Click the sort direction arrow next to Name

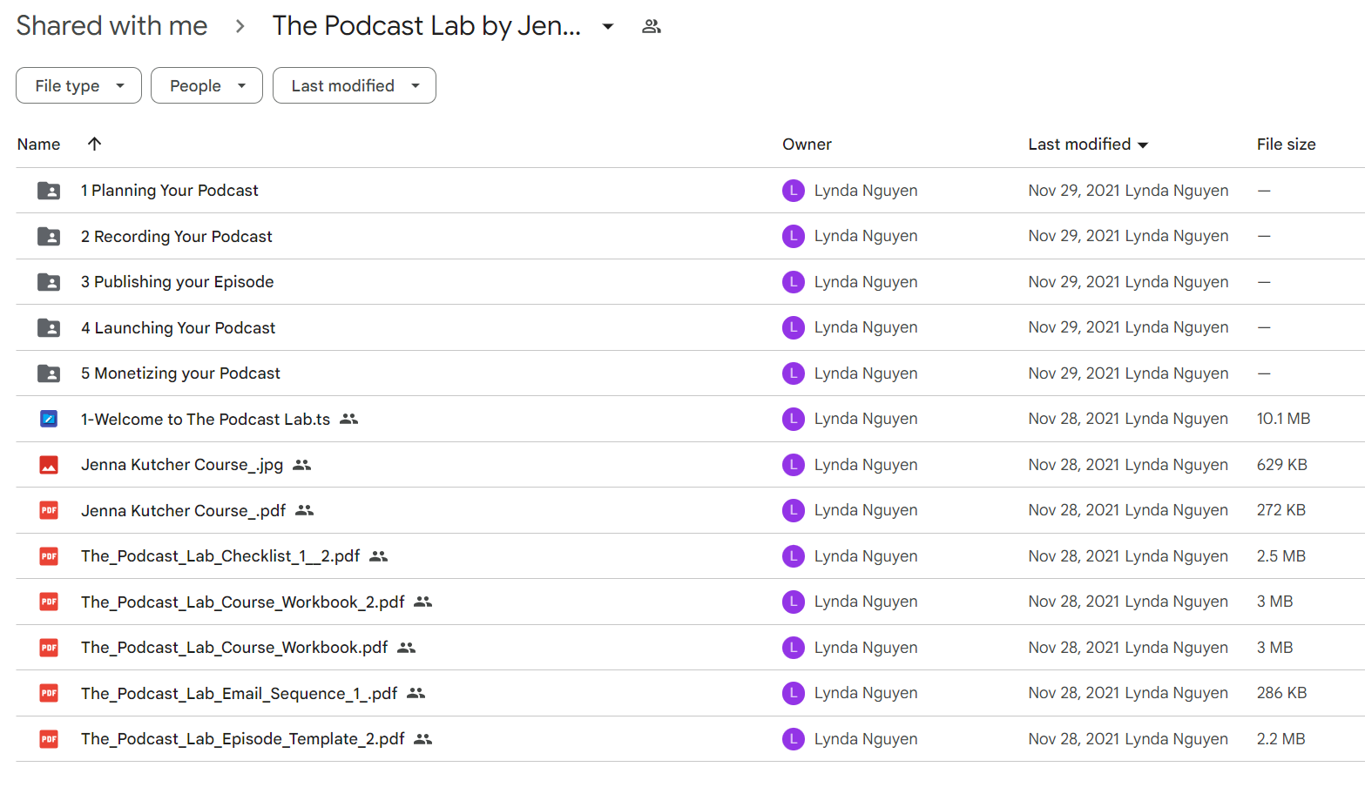pos(95,144)
